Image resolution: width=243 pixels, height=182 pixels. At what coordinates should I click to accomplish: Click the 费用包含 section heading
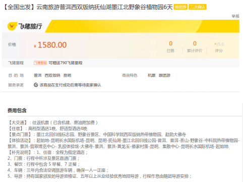pos(17,111)
